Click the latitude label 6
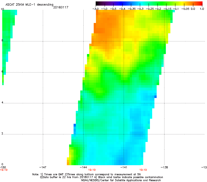Image resolution: width=207 pixels, height=182 pixels. (x=2, y=71)
